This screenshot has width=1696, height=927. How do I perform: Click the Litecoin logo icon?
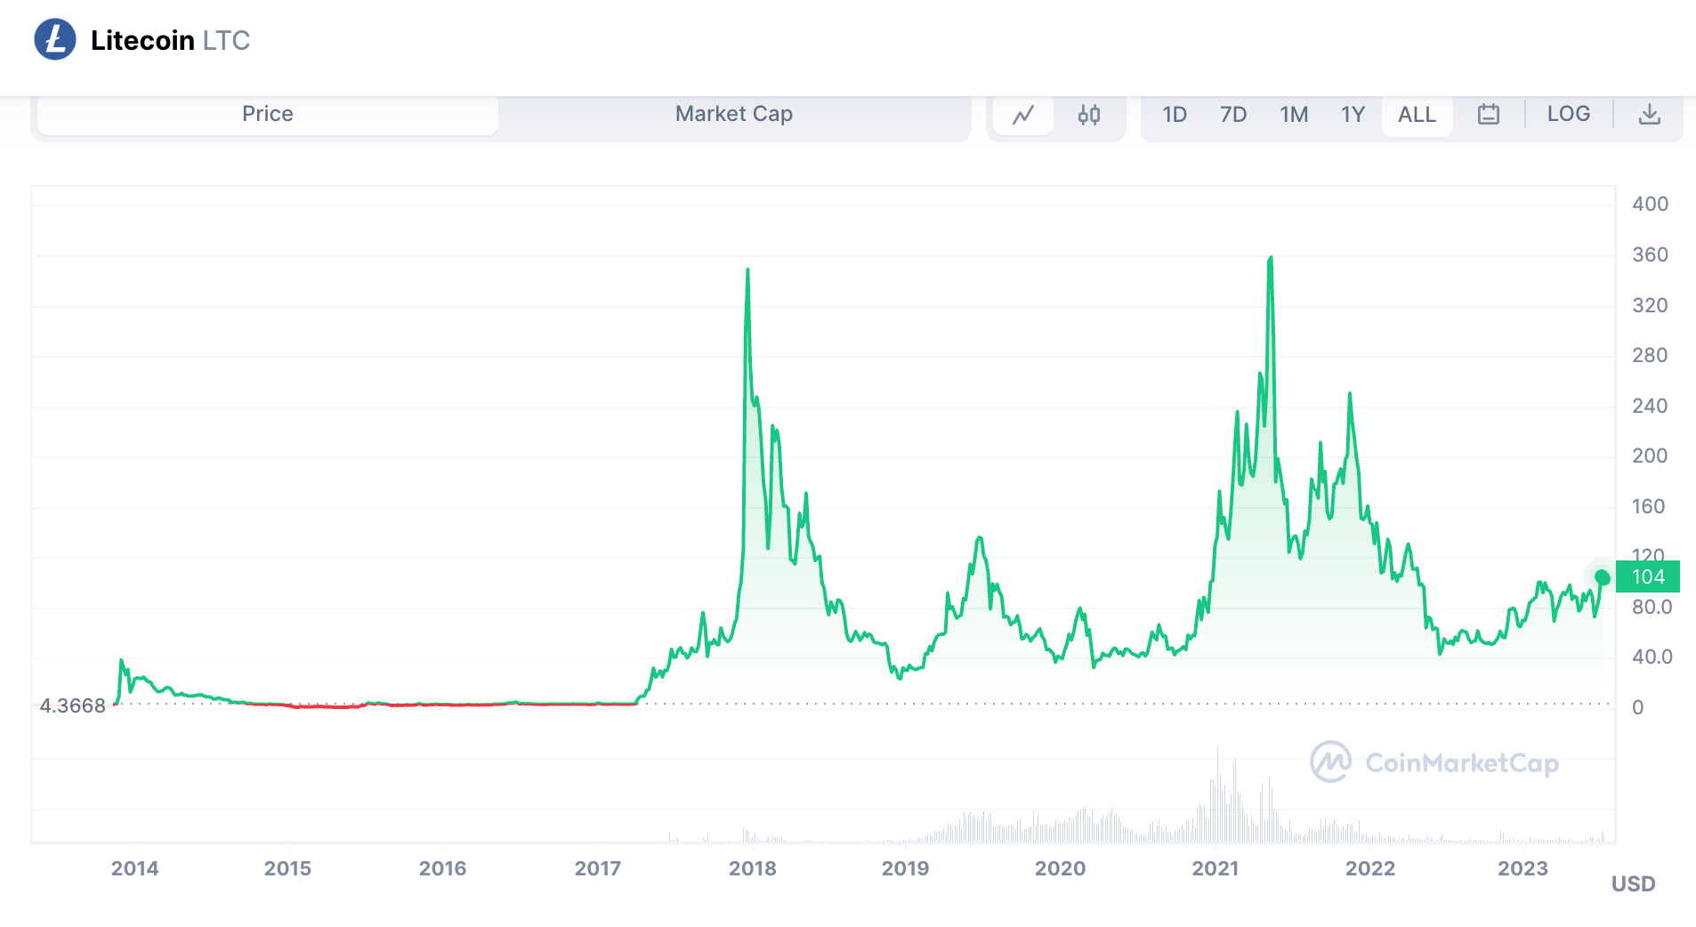coord(55,40)
